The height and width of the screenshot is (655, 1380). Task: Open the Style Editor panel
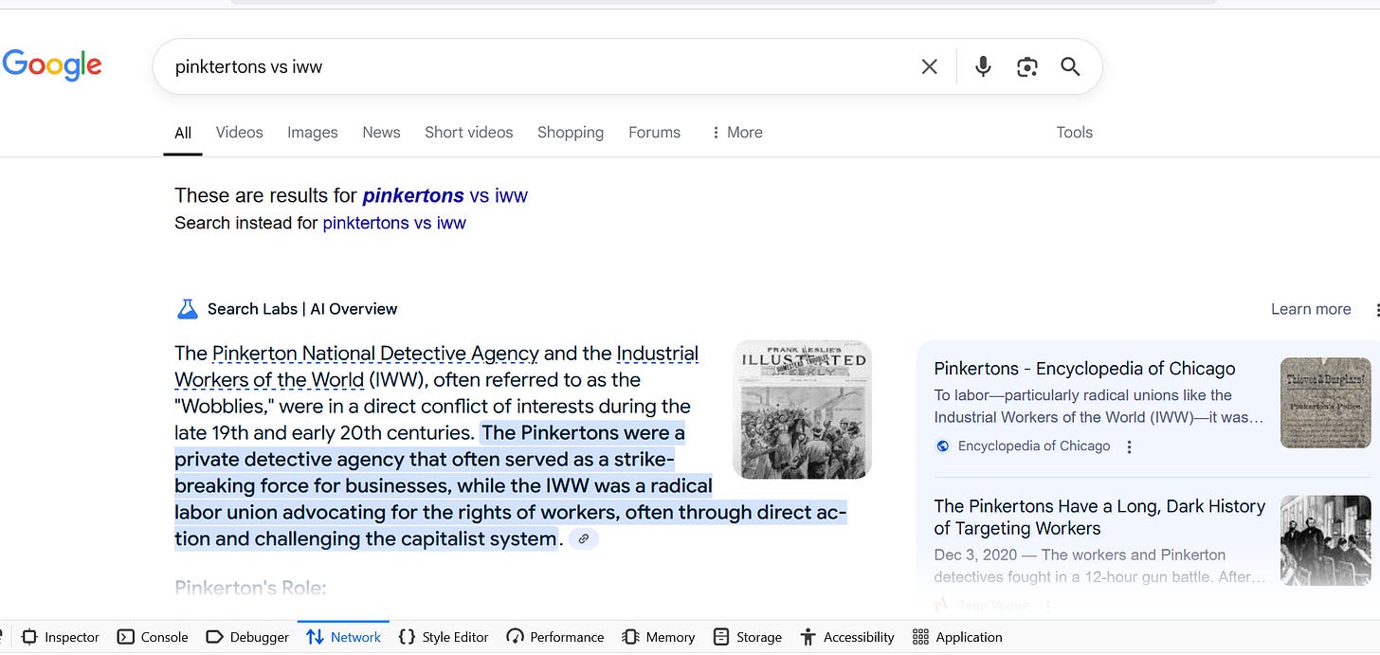pyautogui.click(x=444, y=637)
